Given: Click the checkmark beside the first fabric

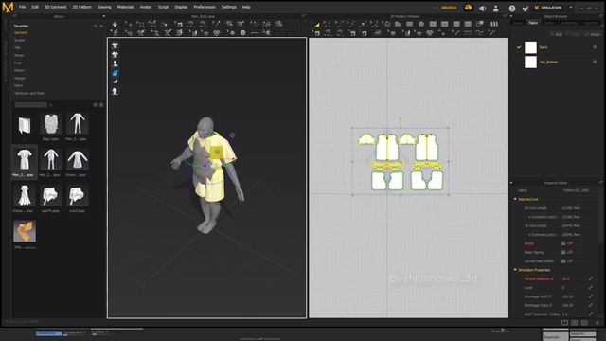Looking at the screenshot, I should tap(519, 47).
